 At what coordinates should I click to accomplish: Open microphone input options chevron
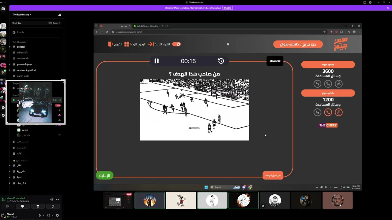(43, 215)
